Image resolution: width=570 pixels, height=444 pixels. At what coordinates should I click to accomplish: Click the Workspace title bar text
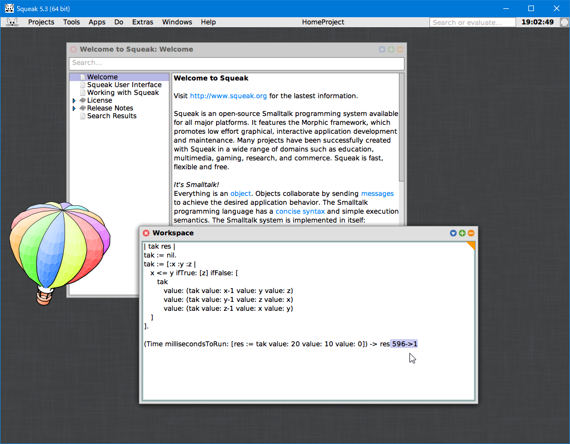[x=173, y=233]
